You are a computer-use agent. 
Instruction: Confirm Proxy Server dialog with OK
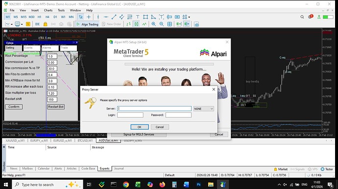[x=140, y=127]
